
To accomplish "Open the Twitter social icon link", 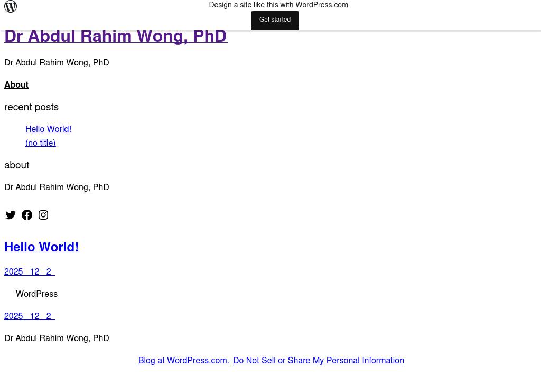I will [11, 215].
